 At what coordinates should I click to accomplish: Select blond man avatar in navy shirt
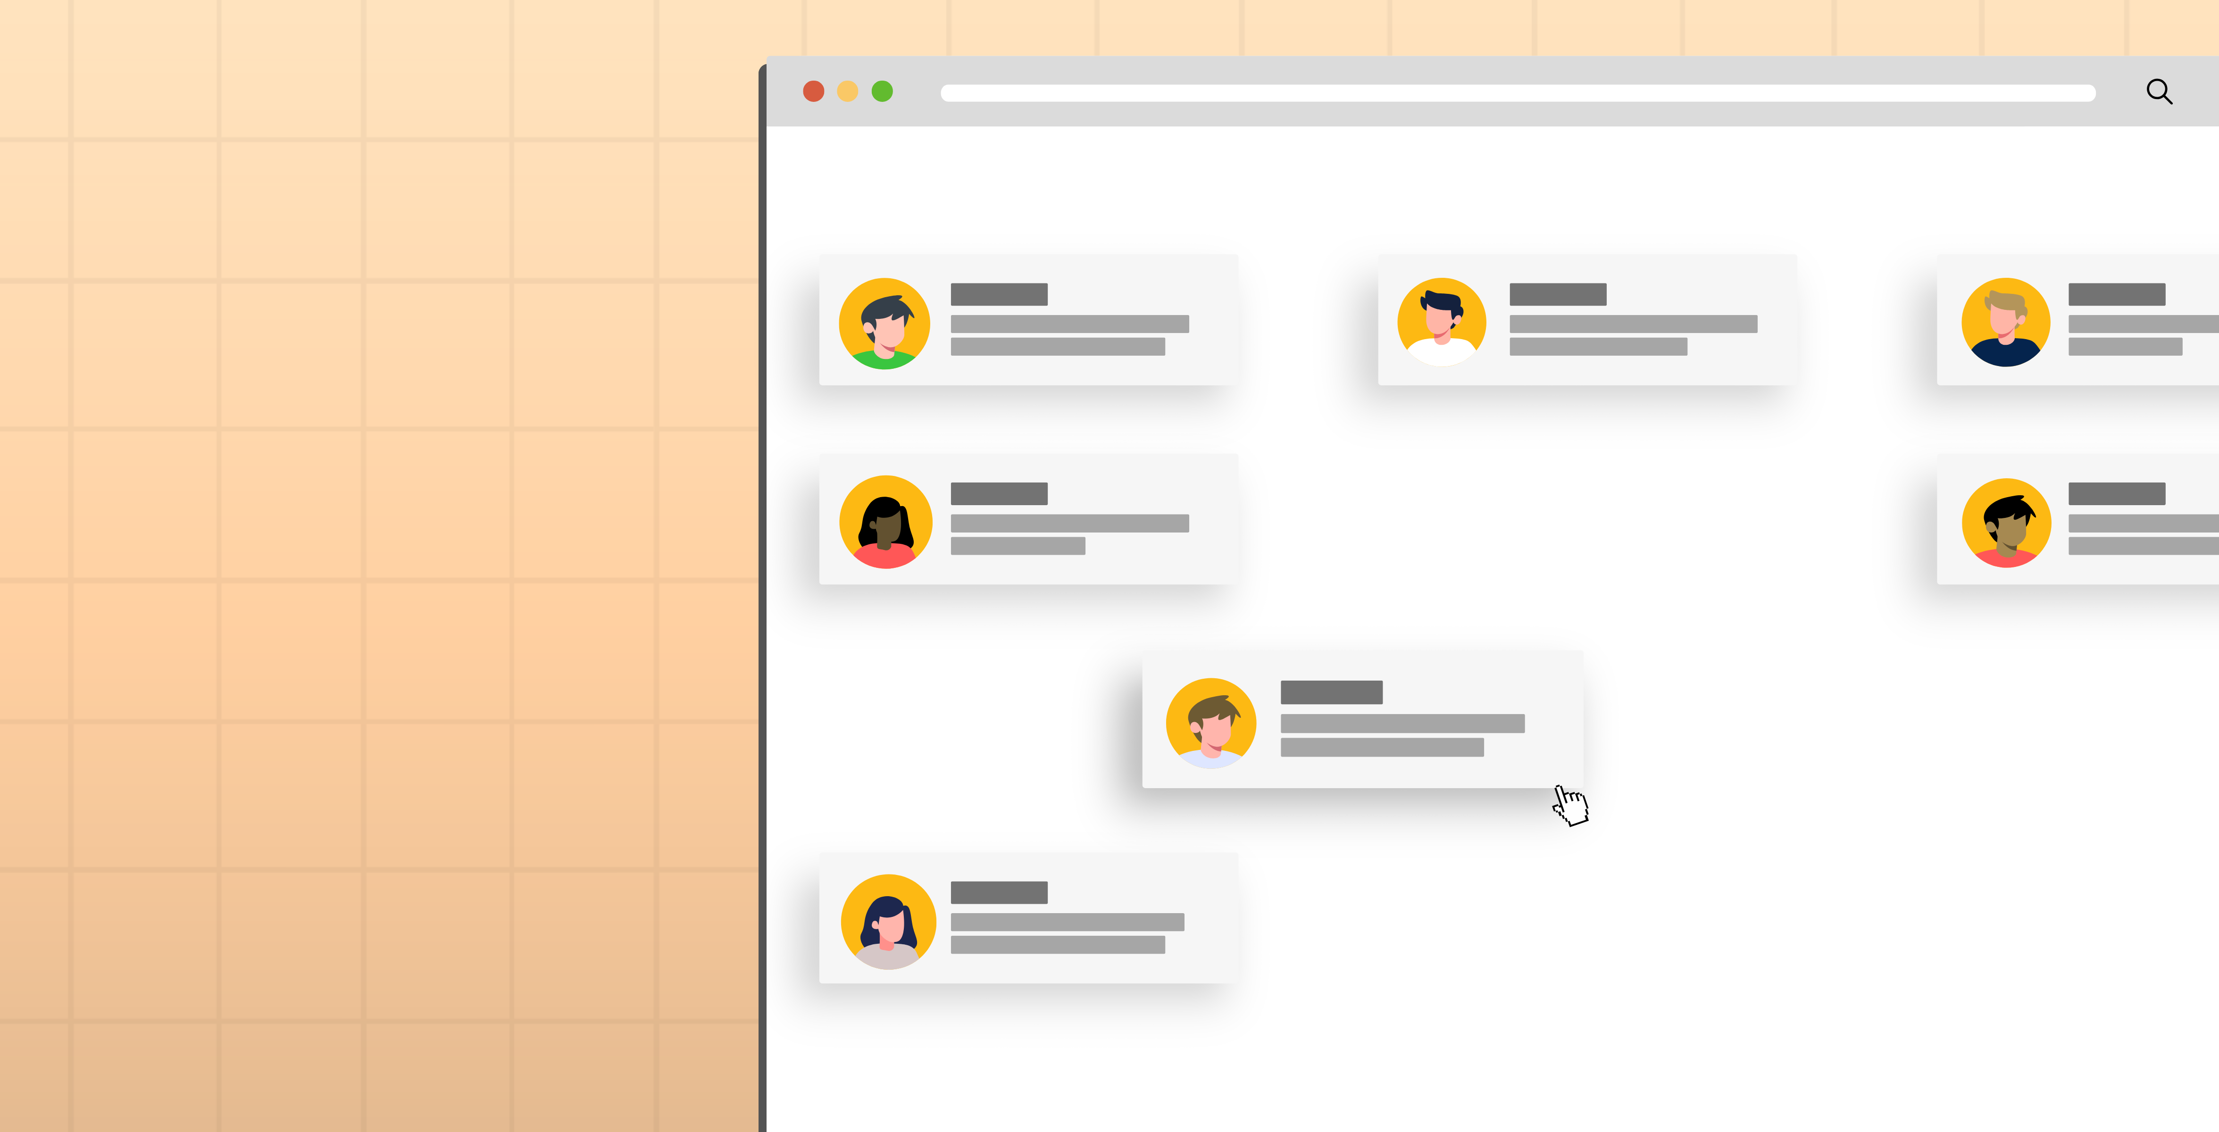2005,322
